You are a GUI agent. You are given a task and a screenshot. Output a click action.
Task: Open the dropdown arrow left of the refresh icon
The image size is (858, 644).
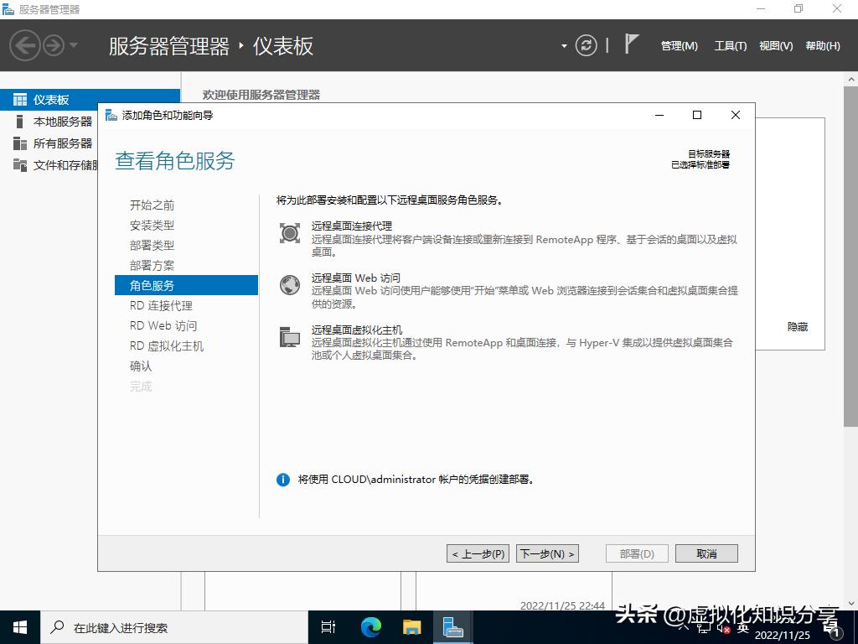point(565,46)
